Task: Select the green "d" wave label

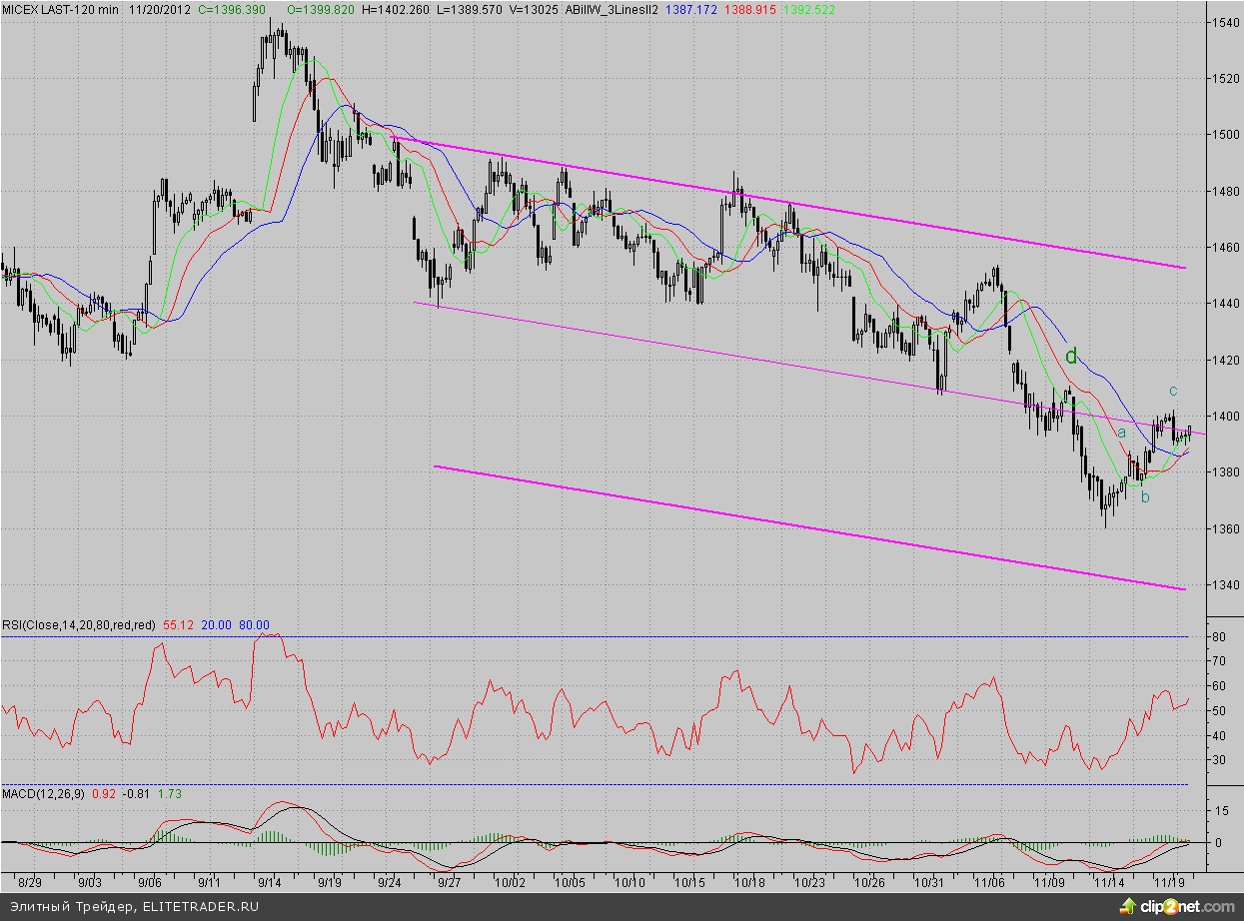Action: pyautogui.click(x=1071, y=356)
